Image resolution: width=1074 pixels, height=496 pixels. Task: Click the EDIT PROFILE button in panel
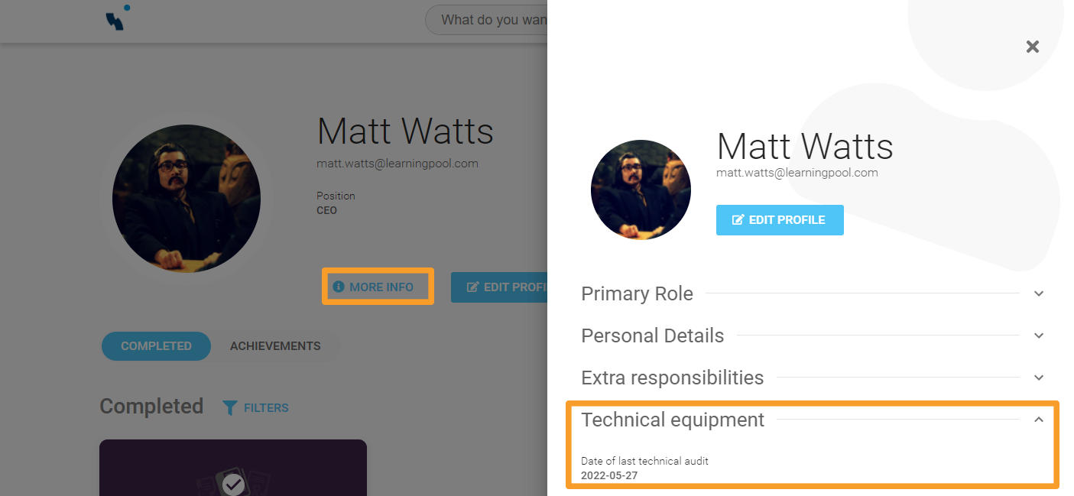(x=780, y=220)
